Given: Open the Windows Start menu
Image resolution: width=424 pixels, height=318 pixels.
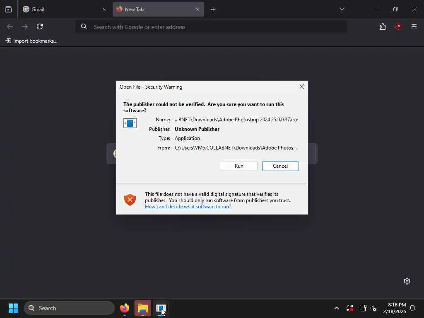Looking at the screenshot, I should pos(13,308).
